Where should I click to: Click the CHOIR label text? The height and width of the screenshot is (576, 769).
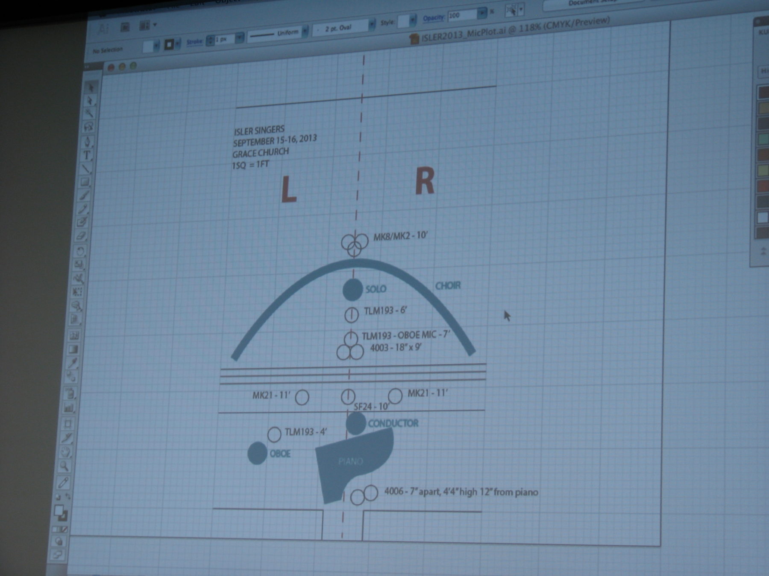point(448,285)
